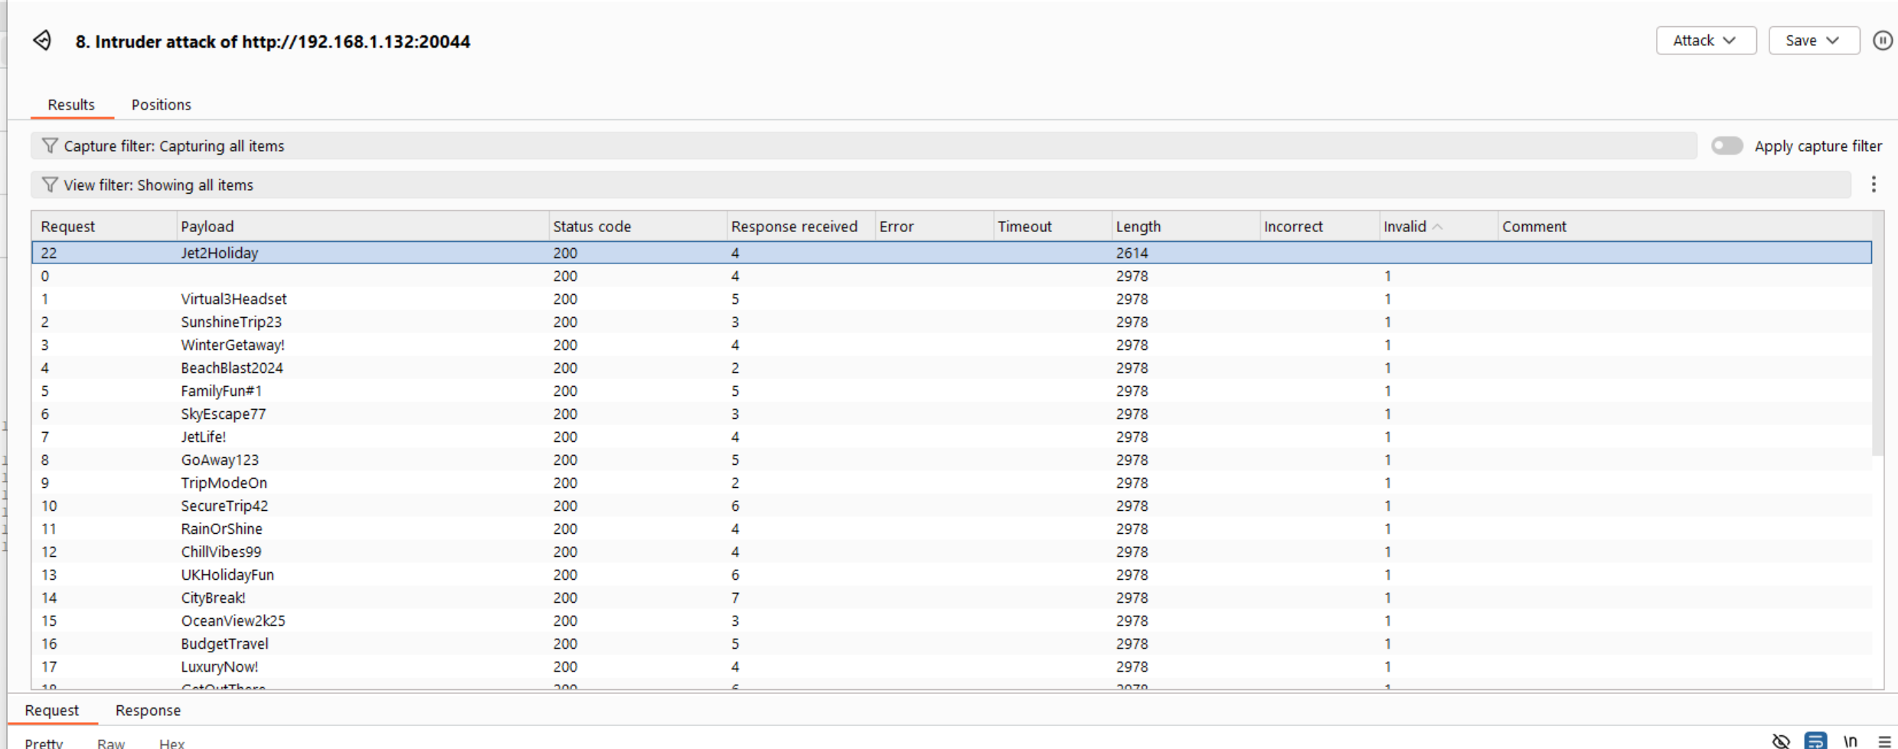Screen dimensions: 1898x749
Task: Pause the attack with the pause icon
Action: click(1882, 41)
